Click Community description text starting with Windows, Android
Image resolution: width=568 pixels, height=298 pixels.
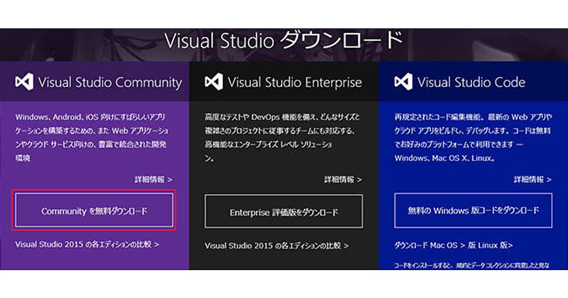(x=92, y=137)
